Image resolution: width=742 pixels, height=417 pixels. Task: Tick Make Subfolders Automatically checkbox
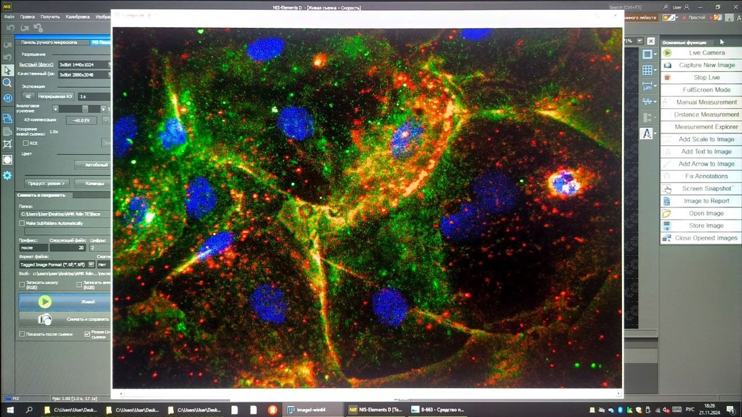(22, 223)
